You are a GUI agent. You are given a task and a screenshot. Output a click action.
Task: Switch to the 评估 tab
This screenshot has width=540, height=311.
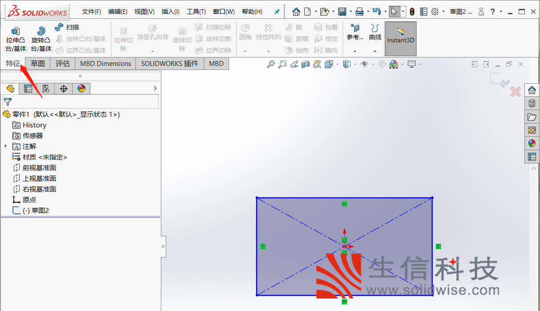(63, 63)
